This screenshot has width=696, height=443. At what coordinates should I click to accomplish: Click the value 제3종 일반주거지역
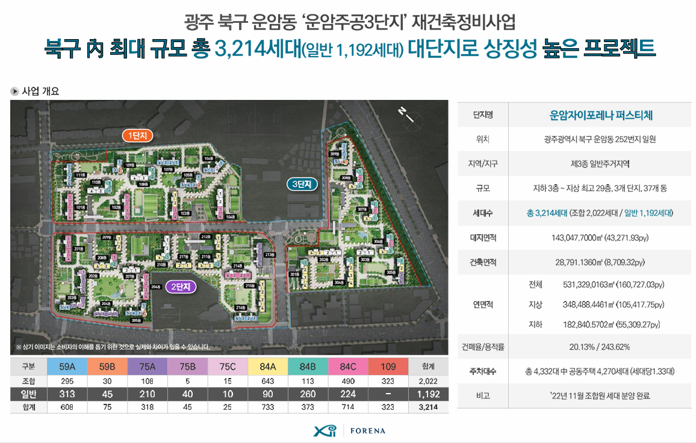(x=600, y=164)
